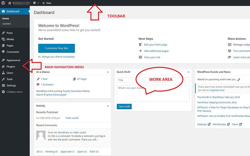The width and height of the screenshot is (250, 156).
Task: Follow the organize one? link
Action: coord(217,90)
